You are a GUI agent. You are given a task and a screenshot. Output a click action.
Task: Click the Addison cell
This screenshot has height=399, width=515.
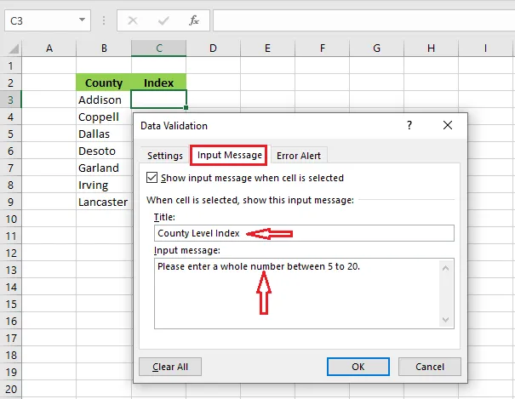tap(104, 100)
